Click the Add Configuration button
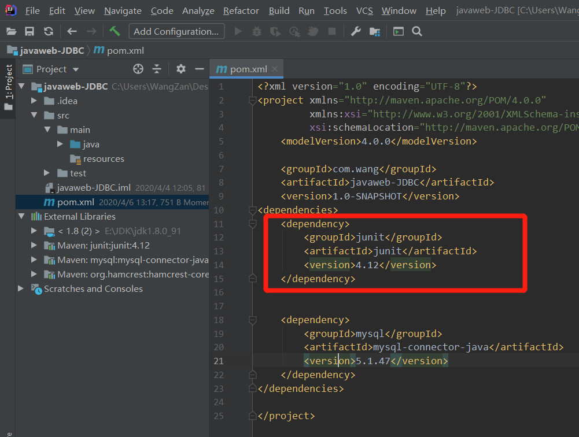Viewport: 579px width, 437px height. [176, 32]
